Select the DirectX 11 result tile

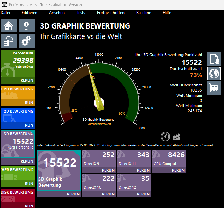click(134, 159)
